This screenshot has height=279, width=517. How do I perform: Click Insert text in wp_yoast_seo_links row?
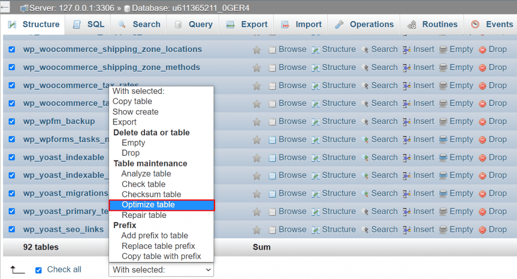(x=424, y=230)
